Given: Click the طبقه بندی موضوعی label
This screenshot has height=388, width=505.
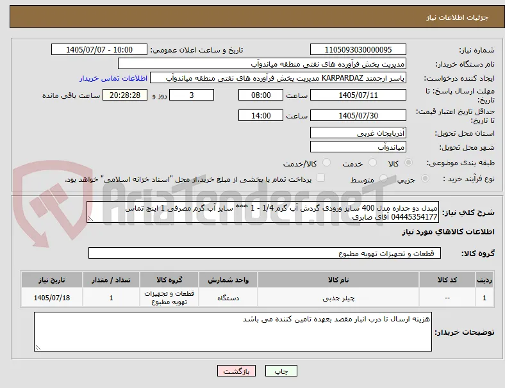Looking at the screenshot, I should point(461,163).
